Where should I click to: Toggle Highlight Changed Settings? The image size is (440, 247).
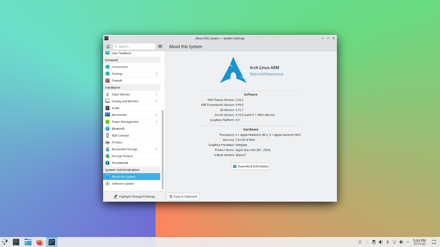pyautogui.click(x=134, y=196)
